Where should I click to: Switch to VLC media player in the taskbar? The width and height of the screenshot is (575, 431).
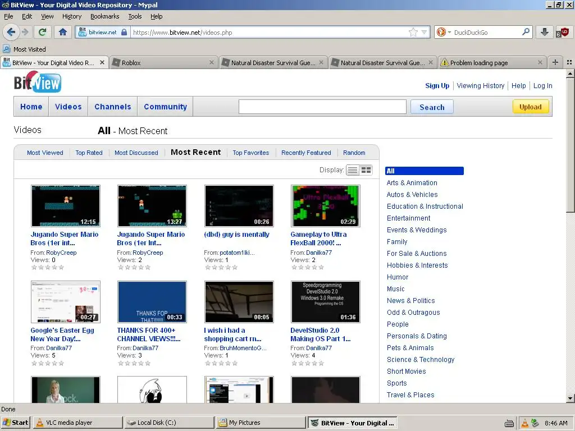tap(77, 423)
